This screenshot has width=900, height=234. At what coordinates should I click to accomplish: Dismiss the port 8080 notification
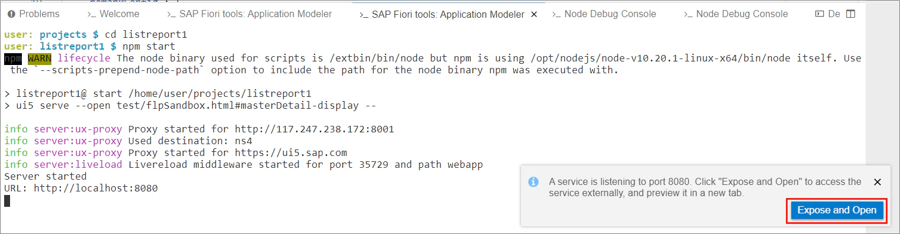click(x=878, y=182)
